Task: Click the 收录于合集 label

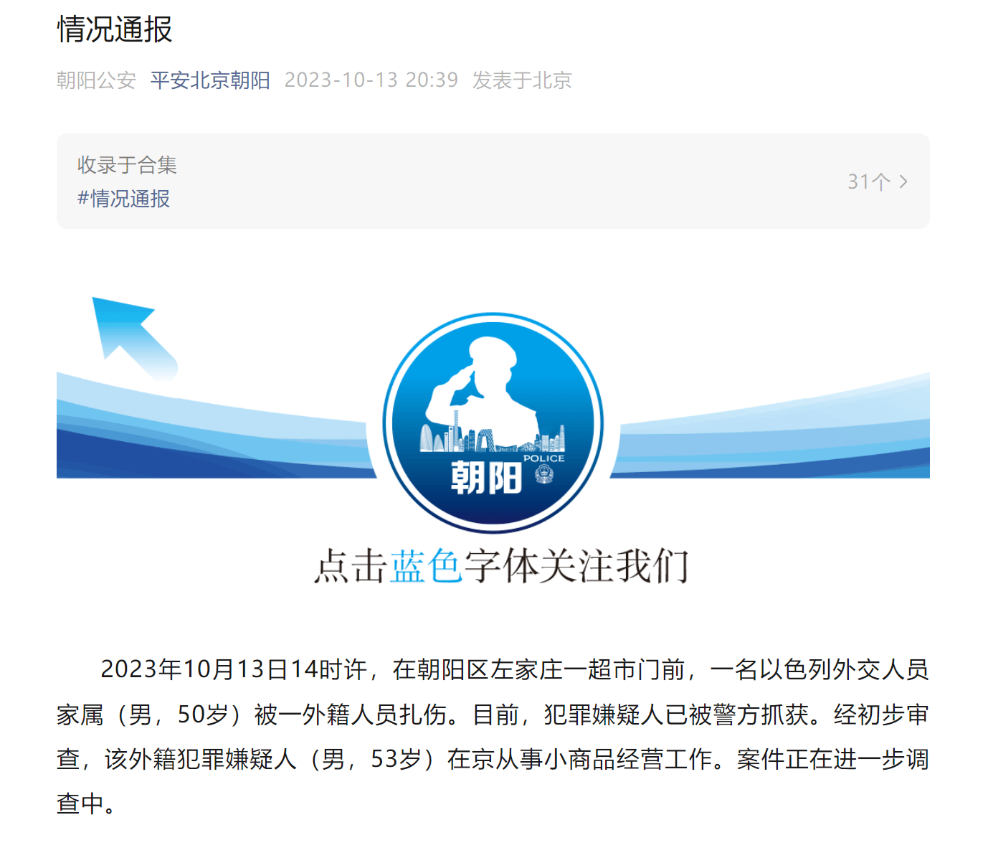Action: [x=127, y=165]
